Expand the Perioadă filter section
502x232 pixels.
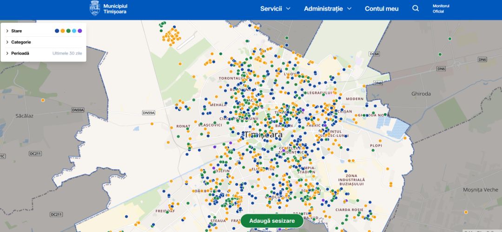click(x=20, y=53)
